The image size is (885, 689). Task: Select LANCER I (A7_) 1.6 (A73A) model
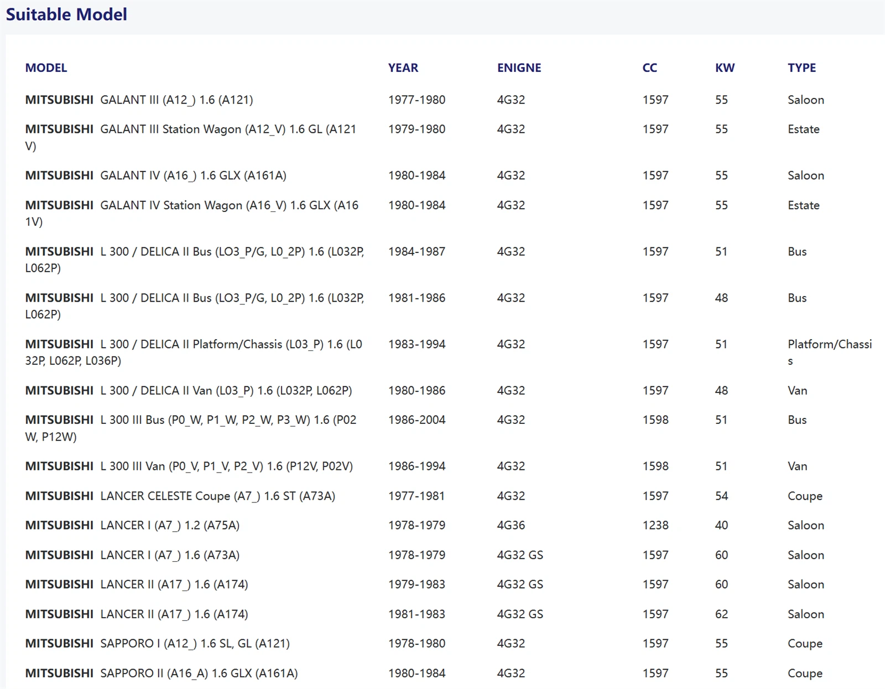pyautogui.click(x=132, y=555)
